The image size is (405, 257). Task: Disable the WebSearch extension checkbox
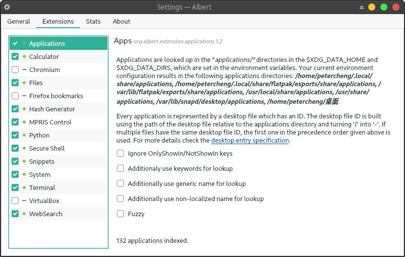click(15, 214)
